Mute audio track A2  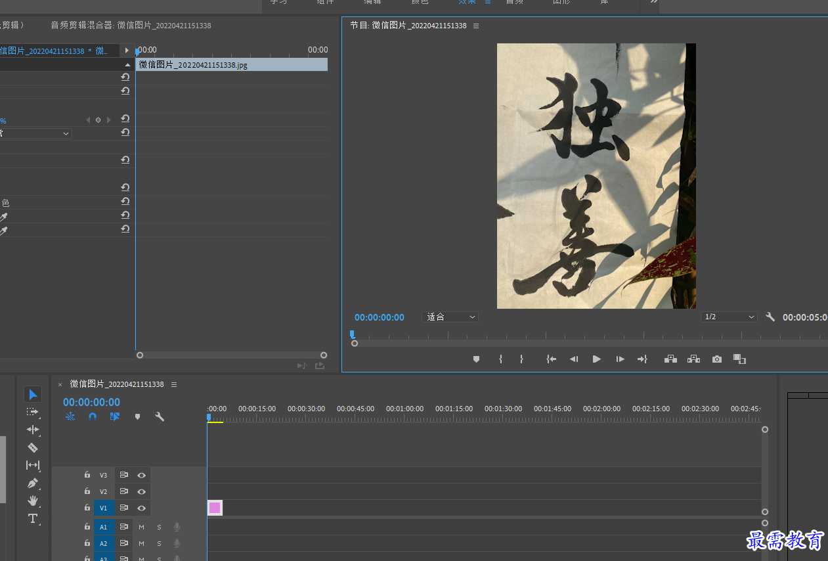click(x=141, y=543)
